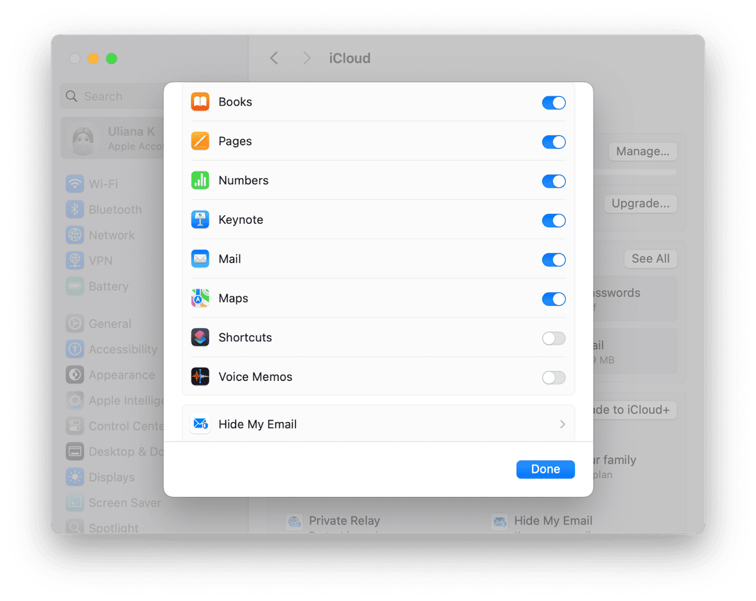This screenshot has width=756, height=601.
Task: Click the Numbers app icon
Action: click(x=200, y=180)
